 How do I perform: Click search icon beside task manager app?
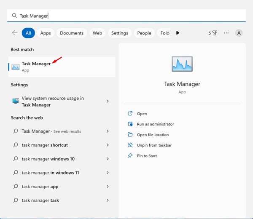tap(16, 186)
